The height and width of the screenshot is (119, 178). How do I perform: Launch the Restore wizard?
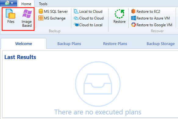[119, 16]
